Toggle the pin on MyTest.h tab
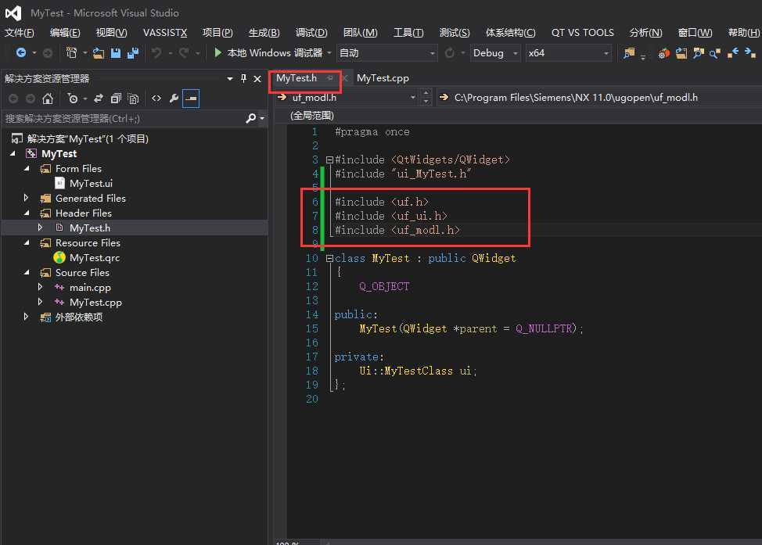762x545 pixels. point(330,77)
